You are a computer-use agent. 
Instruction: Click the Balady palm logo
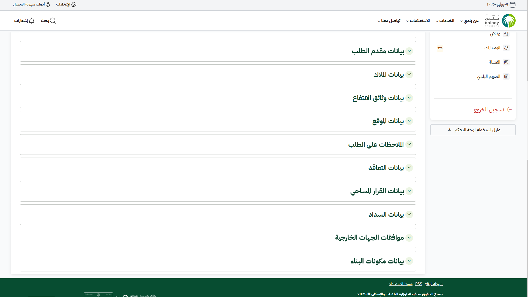[508, 21]
